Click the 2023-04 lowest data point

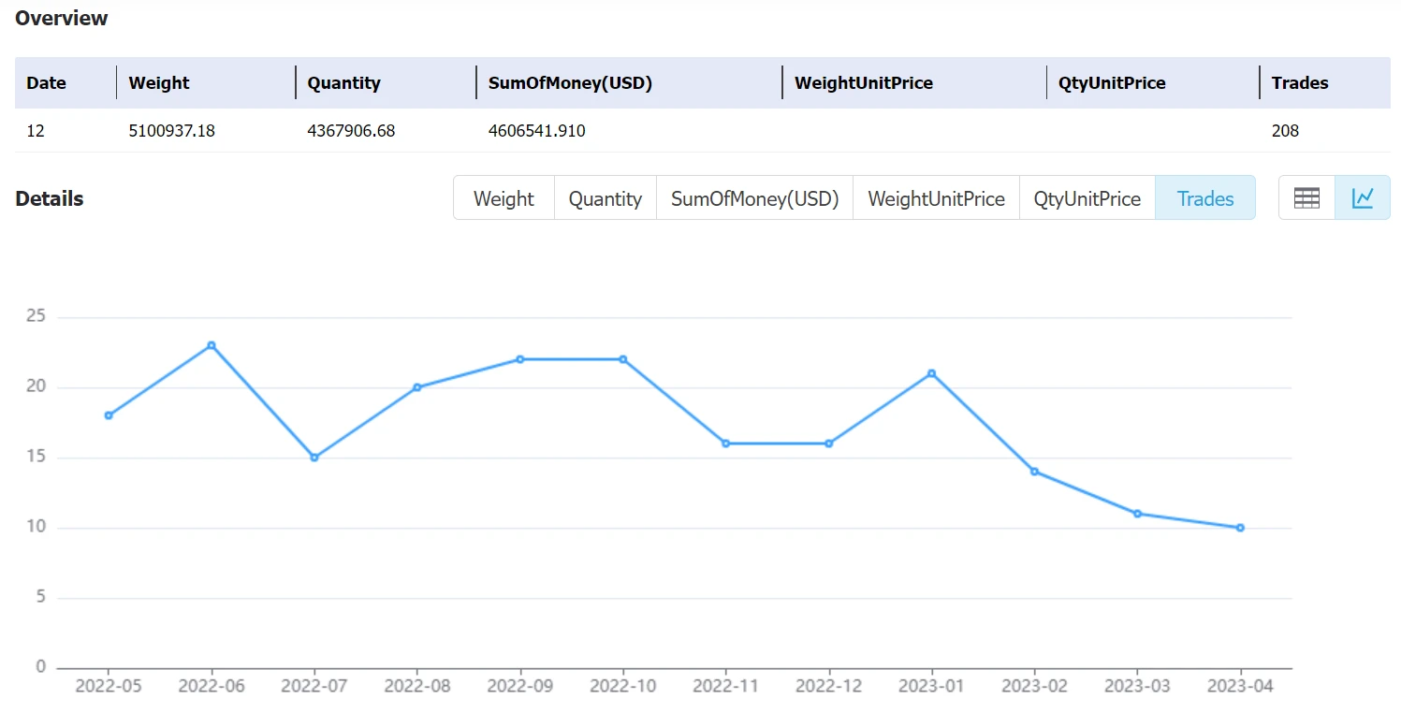1240,528
